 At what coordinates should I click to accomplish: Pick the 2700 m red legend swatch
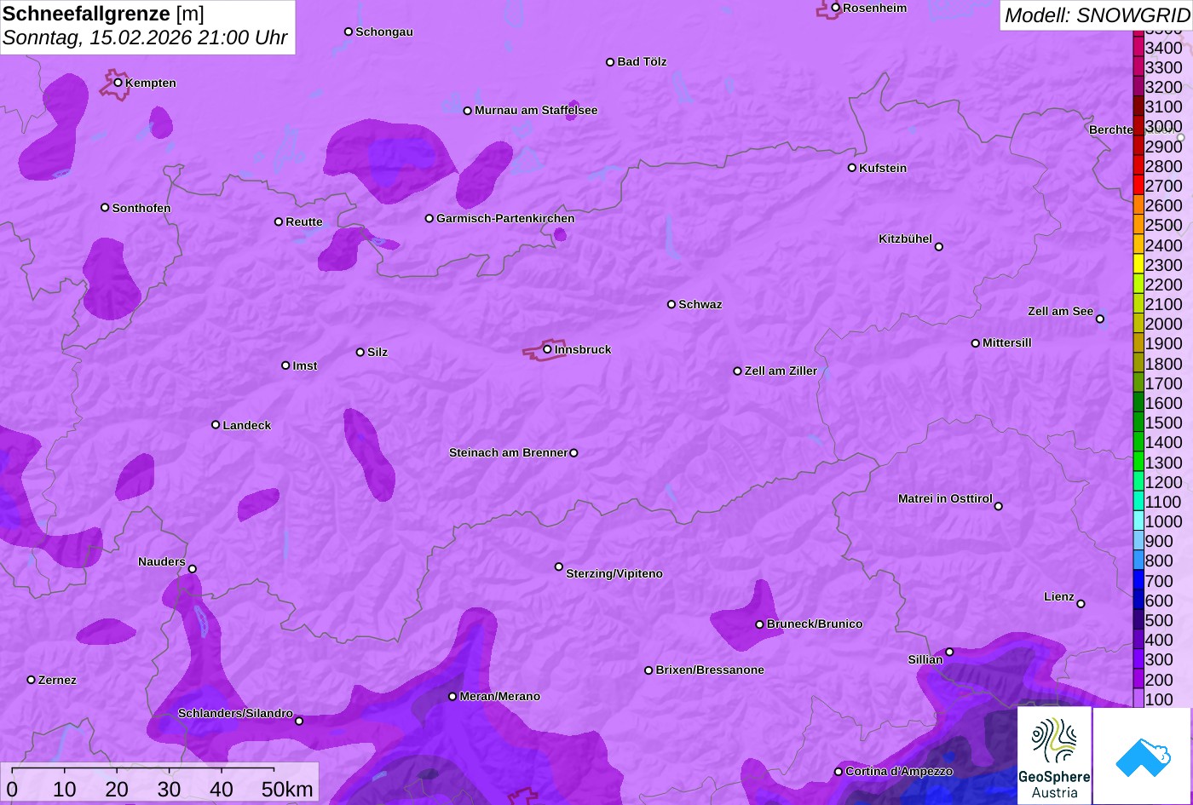pyautogui.click(x=1138, y=186)
